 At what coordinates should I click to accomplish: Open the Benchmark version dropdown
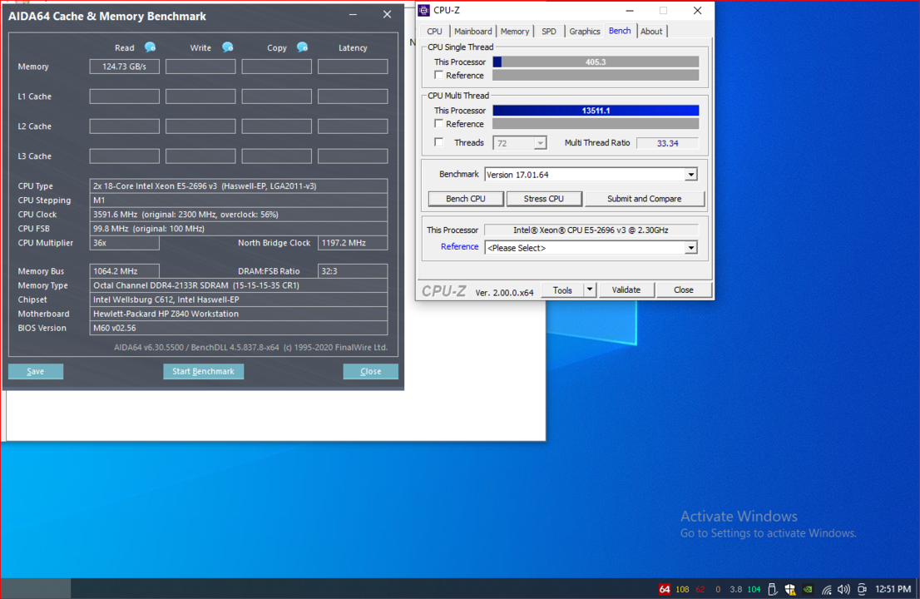tap(690, 174)
